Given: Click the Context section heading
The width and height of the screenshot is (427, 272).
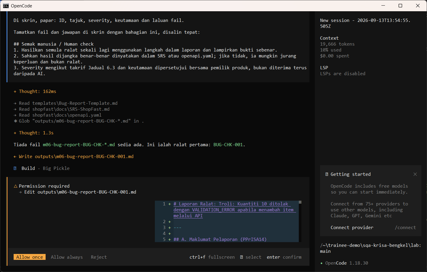Looking at the screenshot, I should coord(329,38).
